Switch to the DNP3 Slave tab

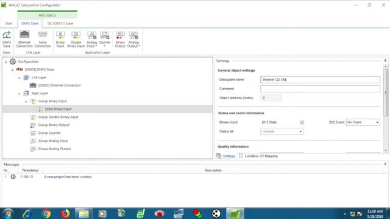(x=30, y=23)
